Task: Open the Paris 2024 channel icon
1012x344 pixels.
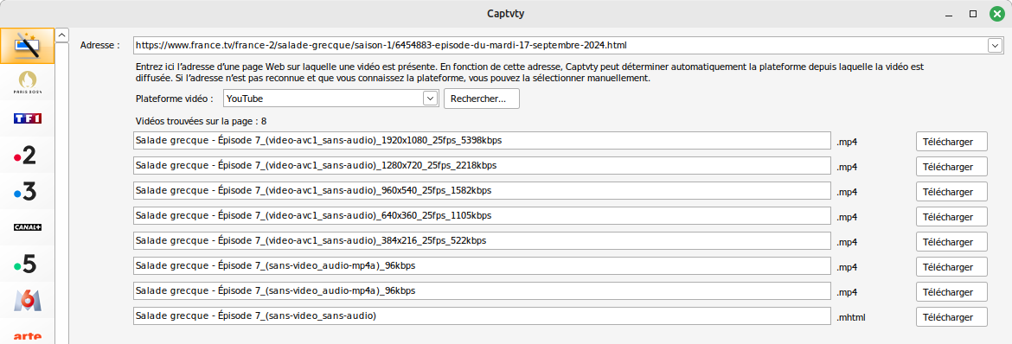Action: 27,82
